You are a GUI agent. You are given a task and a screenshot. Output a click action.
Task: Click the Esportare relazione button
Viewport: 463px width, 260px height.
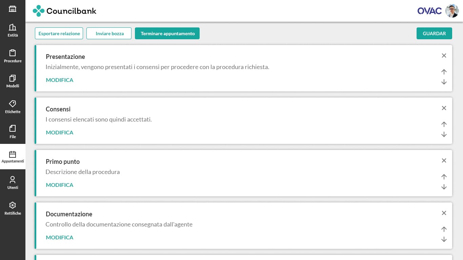[59, 34]
